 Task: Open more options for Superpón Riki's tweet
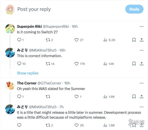click(141, 27)
